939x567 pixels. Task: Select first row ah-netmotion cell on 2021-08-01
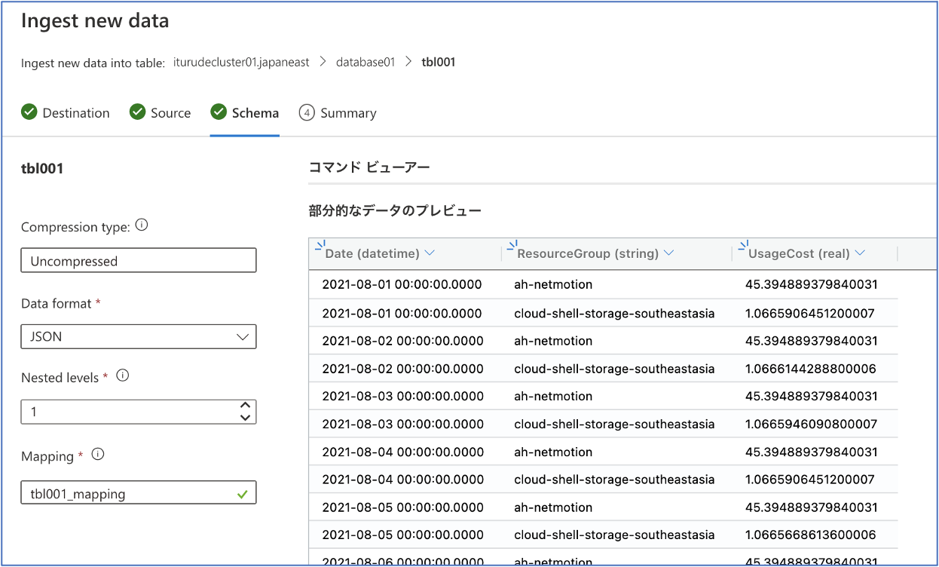(x=553, y=285)
